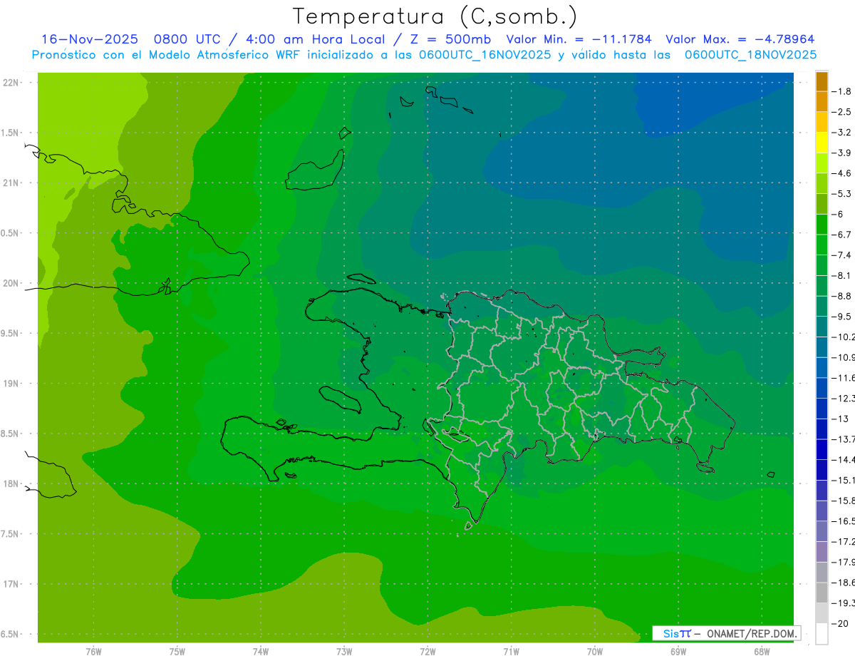Viewport: 855px width, 661px height.
Task: Click the 74W longitude label
Action: click(x=260, y=651)
